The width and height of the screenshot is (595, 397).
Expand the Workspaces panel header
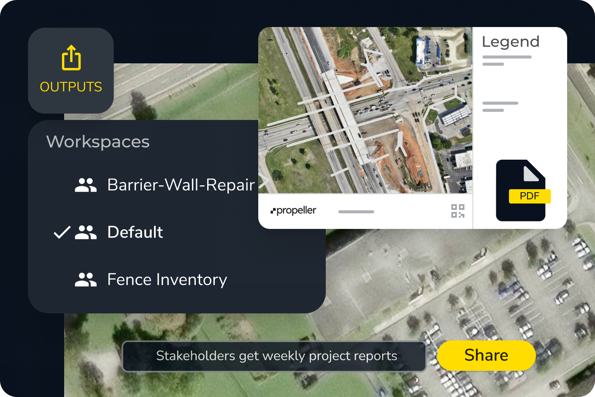[x=98, y=142]
